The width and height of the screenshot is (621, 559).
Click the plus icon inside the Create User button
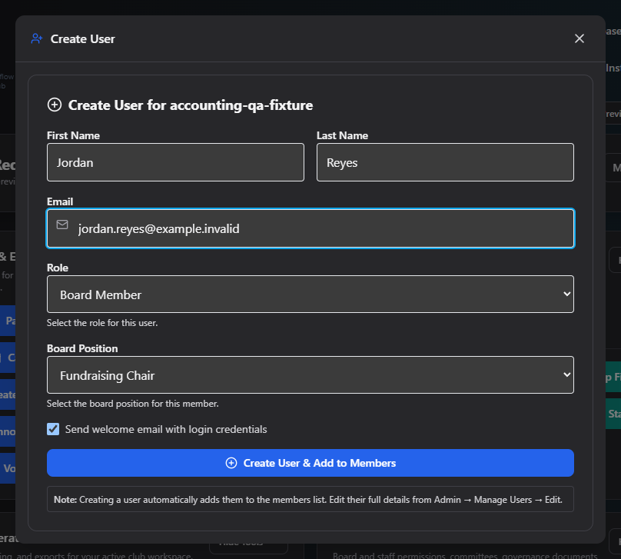[x=231, y=463]
